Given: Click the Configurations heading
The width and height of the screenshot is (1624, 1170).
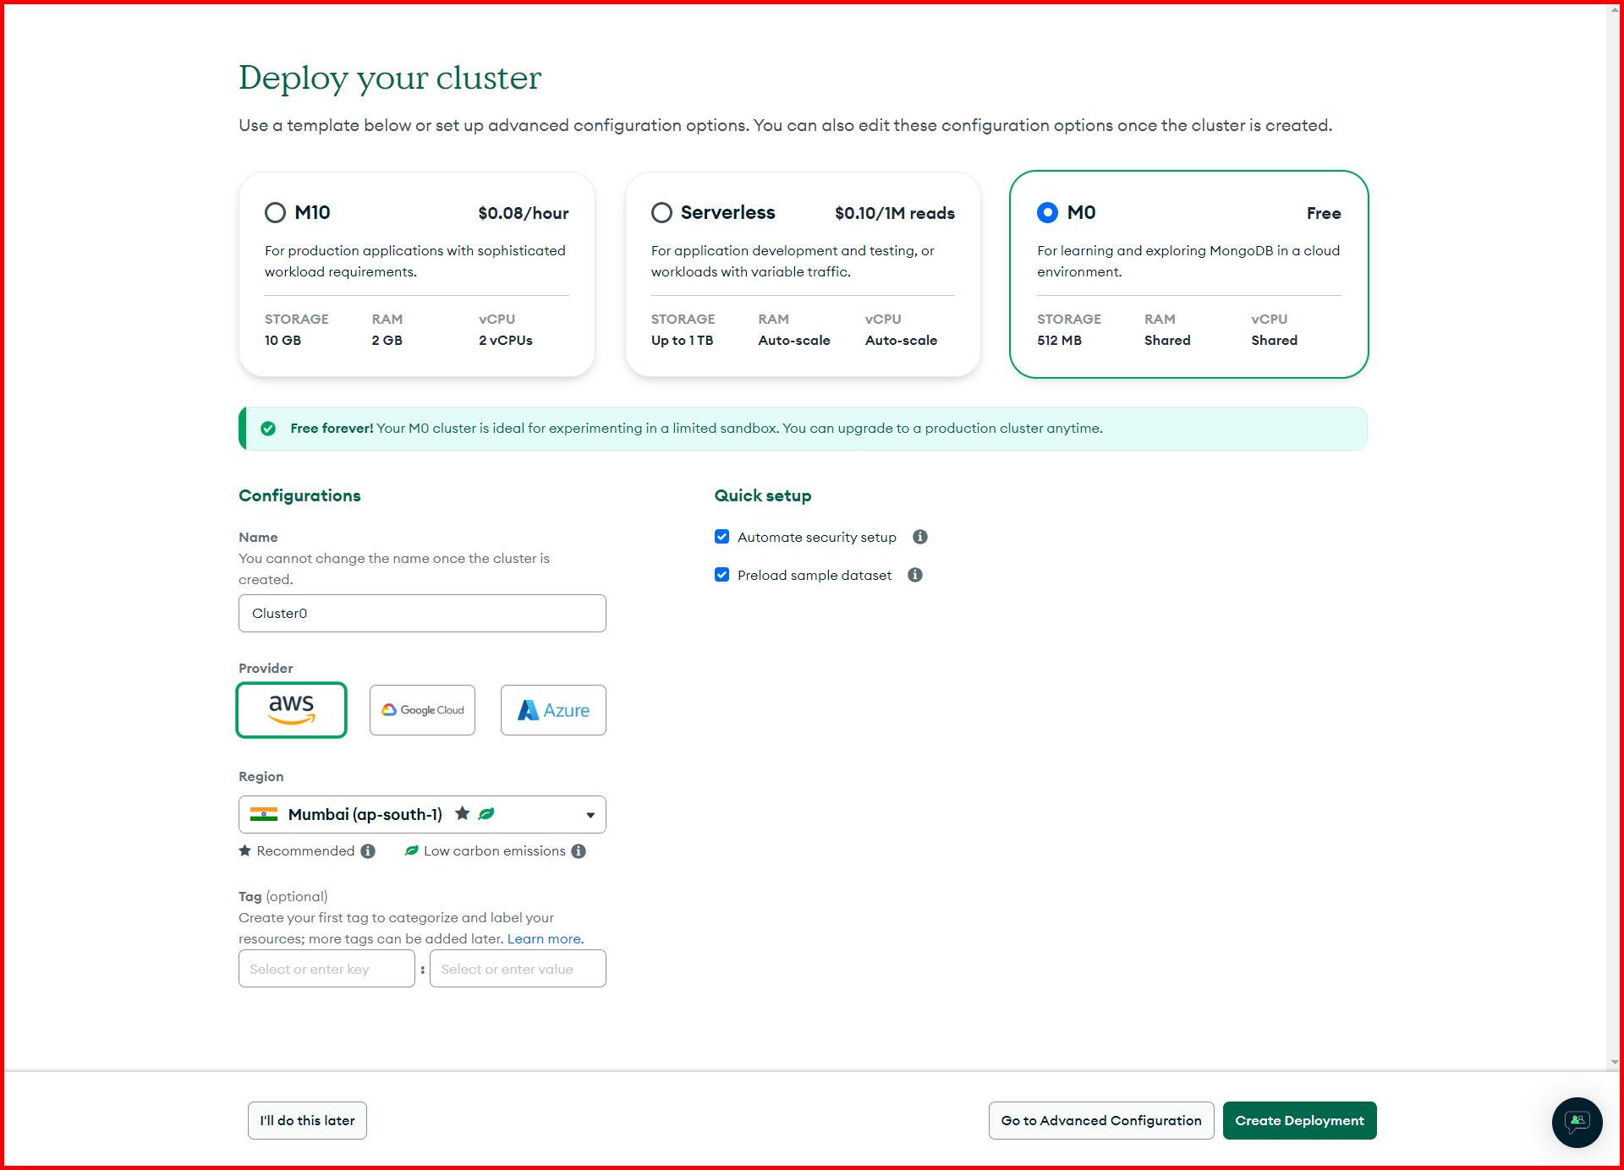Looking at the screenshot, I should pos(299,495).
